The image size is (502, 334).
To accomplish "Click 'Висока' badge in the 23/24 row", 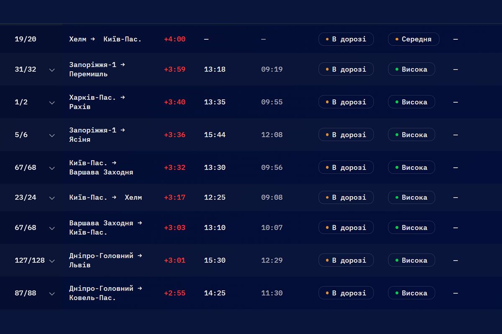I will tap(412, 197).
